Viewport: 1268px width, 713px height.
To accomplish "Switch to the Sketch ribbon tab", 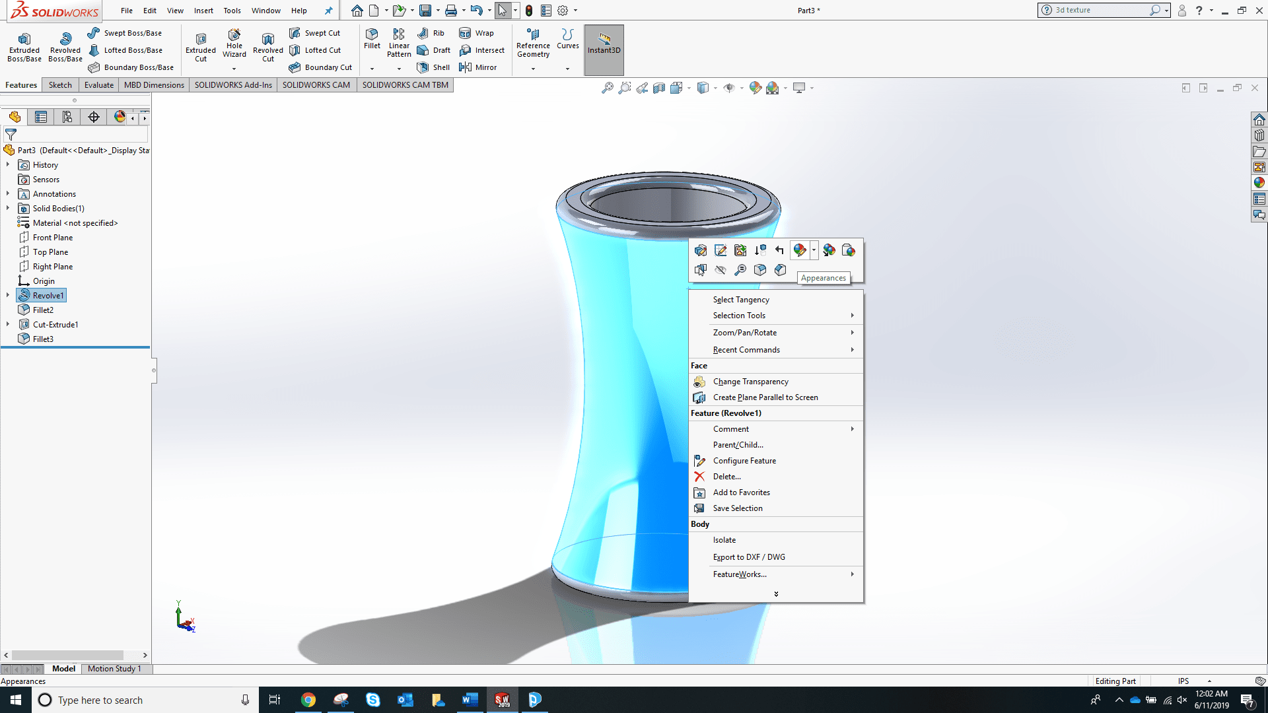I will tap(60, 85).
